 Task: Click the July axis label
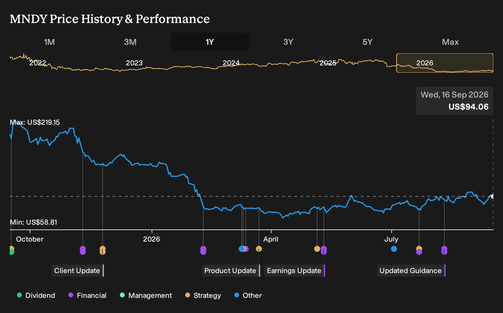391,239
